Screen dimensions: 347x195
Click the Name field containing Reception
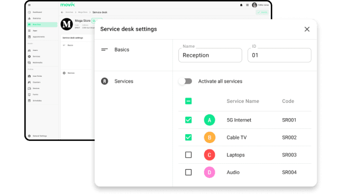[210, 55]
